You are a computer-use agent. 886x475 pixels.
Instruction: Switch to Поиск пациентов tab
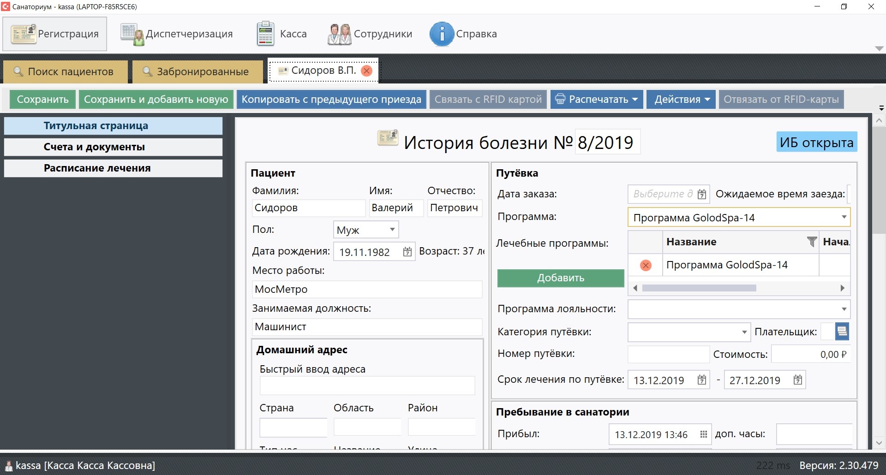[65, 71]
